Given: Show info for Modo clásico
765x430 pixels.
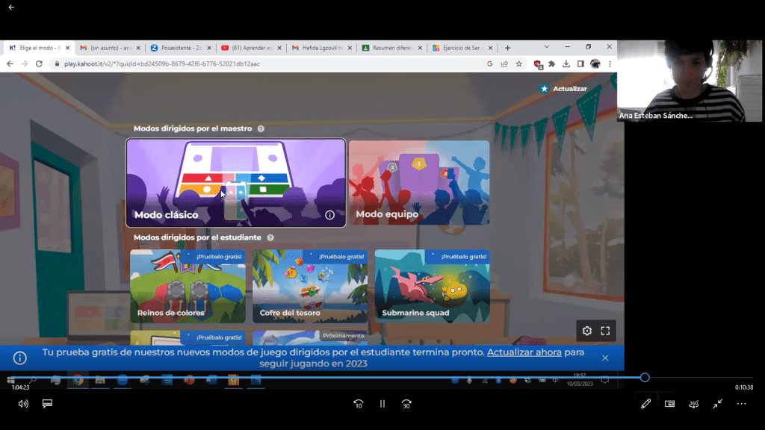Looking at the screenshot, I should 329,215.
